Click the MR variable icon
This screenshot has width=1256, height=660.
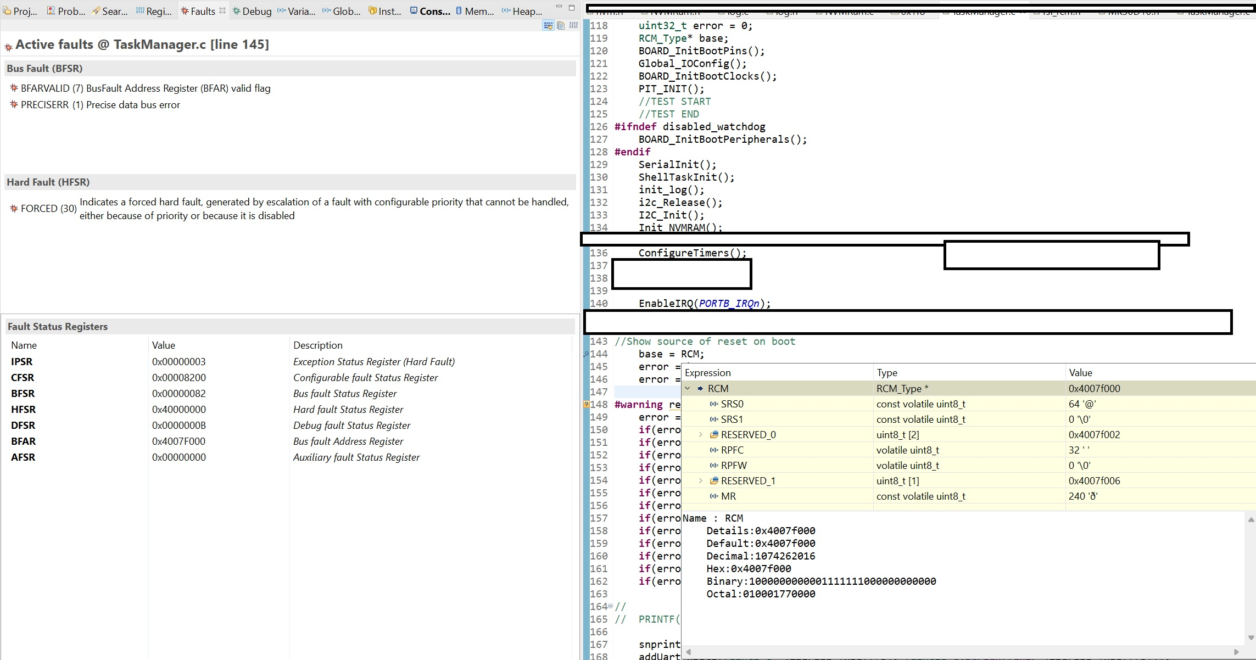click(x=714, y=496)
